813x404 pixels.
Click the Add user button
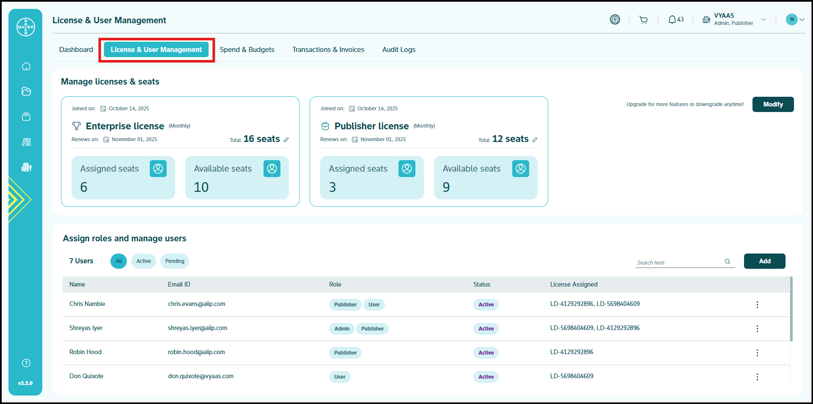764,261
